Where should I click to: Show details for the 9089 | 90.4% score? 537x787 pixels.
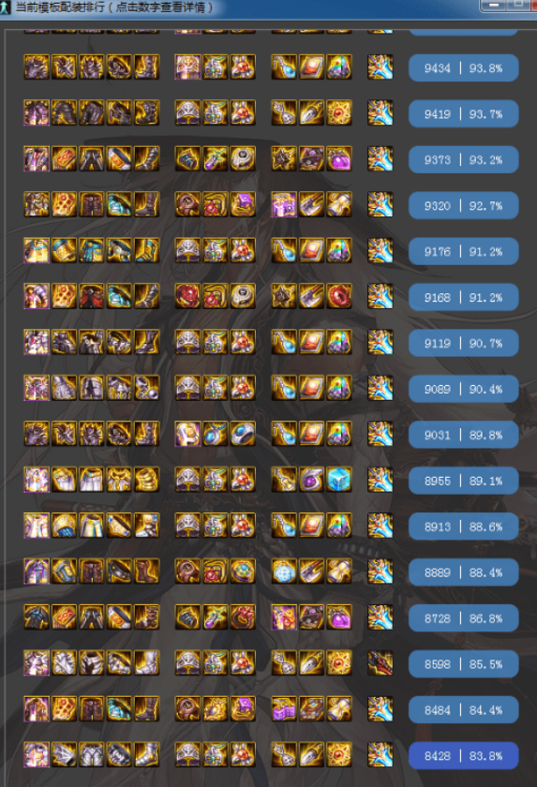pyautogui.click(x=463, y=389)
